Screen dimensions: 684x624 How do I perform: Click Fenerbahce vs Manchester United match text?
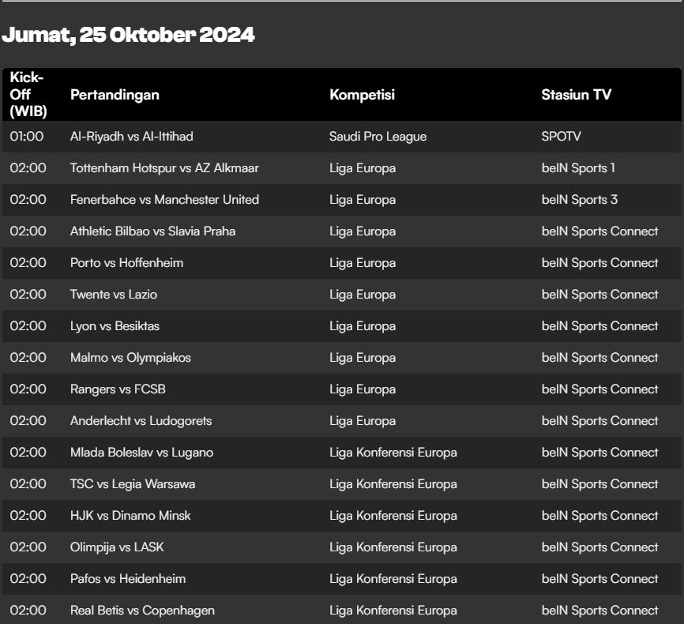(x=164, y=200)
